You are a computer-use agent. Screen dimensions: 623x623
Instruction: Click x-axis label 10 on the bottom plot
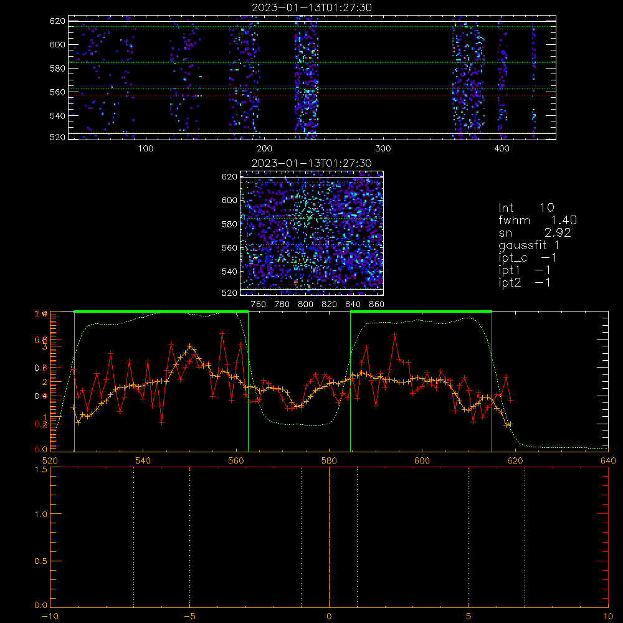click(608, 617)
